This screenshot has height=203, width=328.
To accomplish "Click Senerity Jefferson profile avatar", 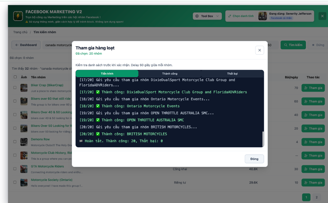I will tap(263, 16).
